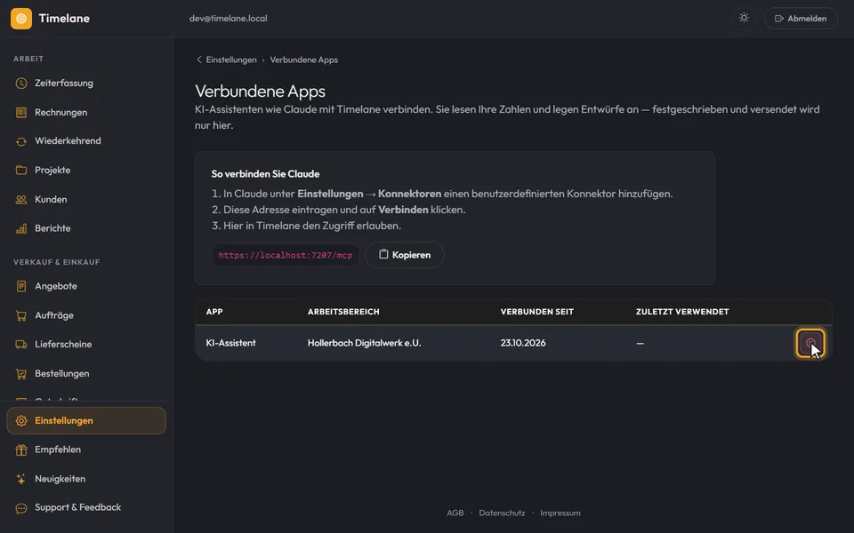854x533 pixels.
Task: Click the APP column header
Action: coord(214,312)
